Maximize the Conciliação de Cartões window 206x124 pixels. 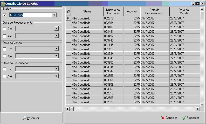(x=197, y=4)
